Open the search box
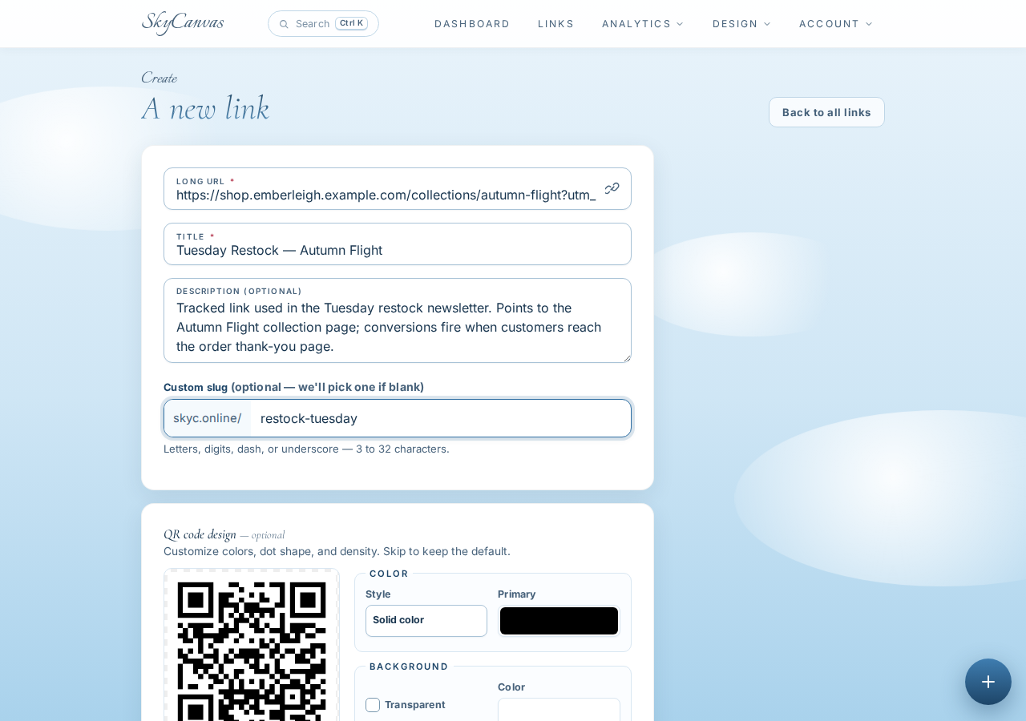The image size is (1026, 721). 323,24
